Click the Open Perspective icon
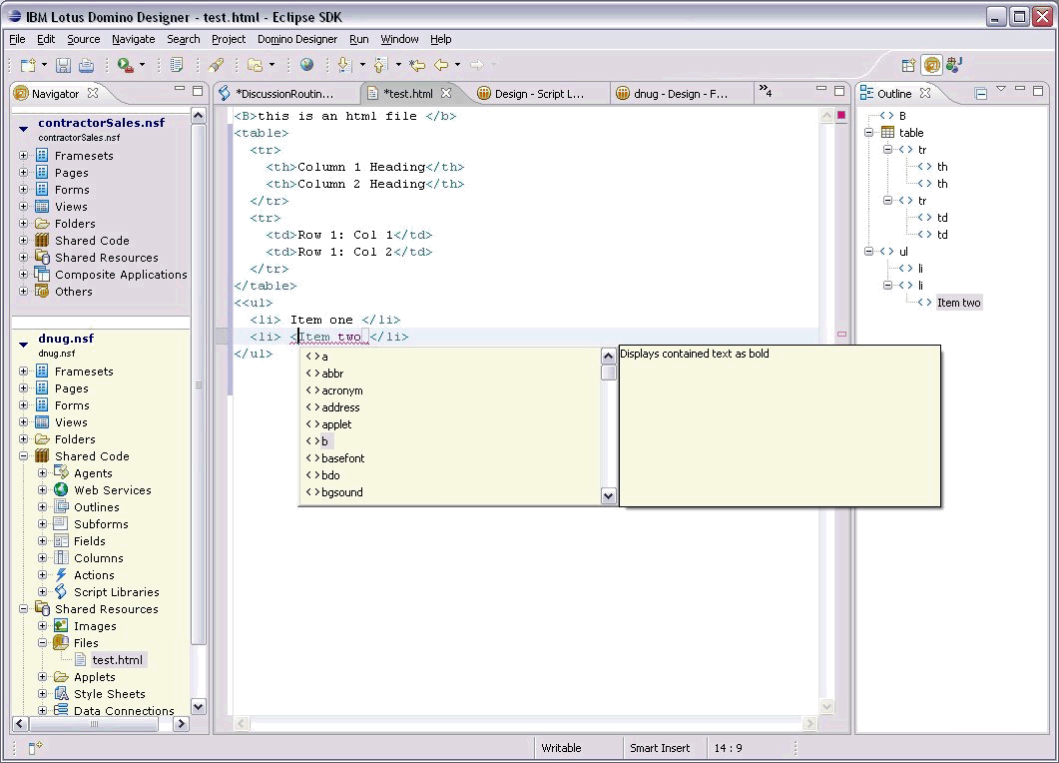The width and height of the screenshot is (1059, 763). 908,65
